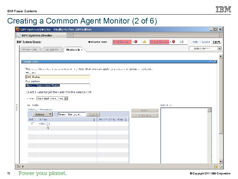The image size is (238, 179).
Task: Switch to the Navigate Resources tab
Action: (52, 50)
